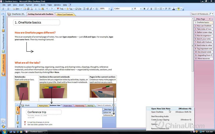The image size is (215, 134).
Task: Click the OneNote 20.. notebook book icon
Action: pos(9,14)
